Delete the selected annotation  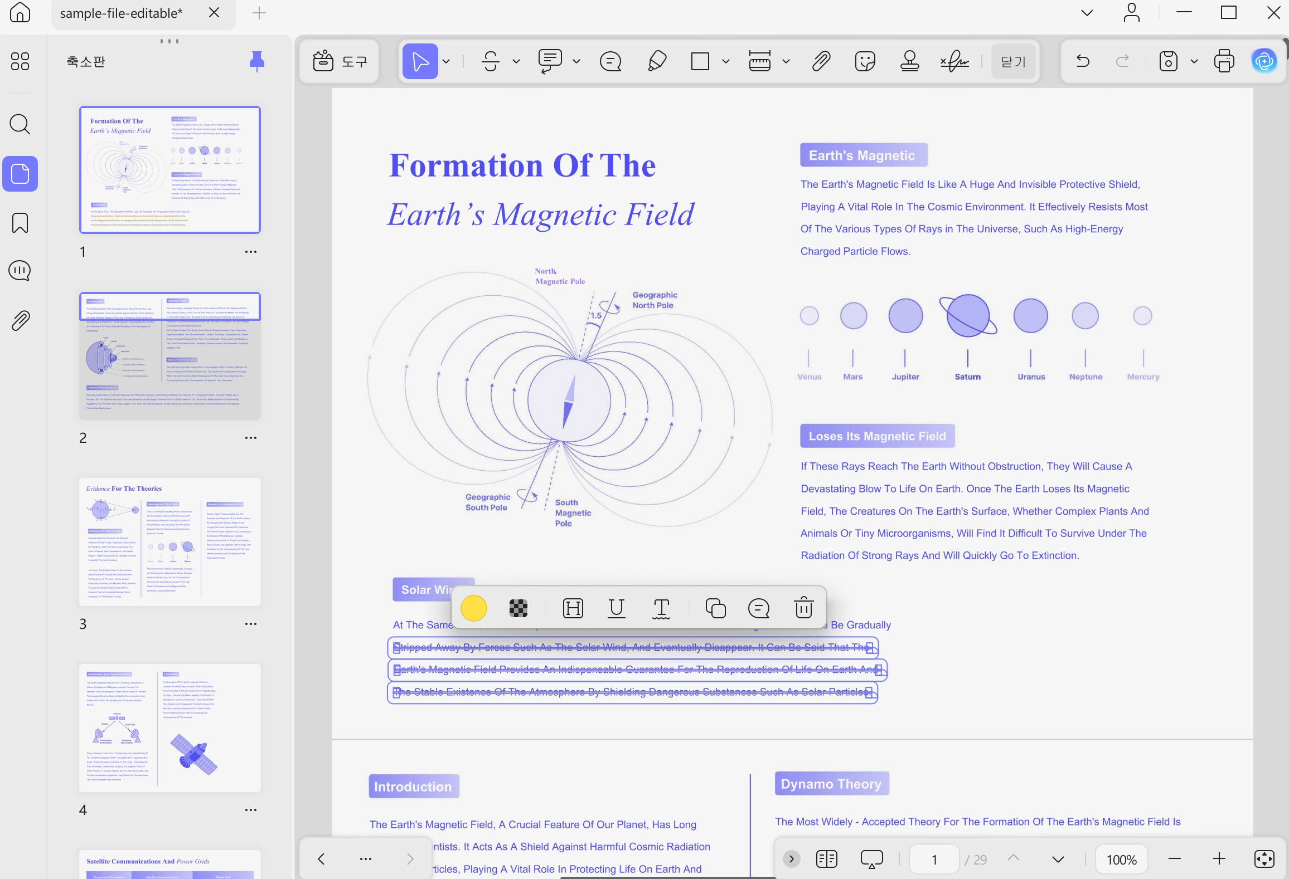pos(803,608)
